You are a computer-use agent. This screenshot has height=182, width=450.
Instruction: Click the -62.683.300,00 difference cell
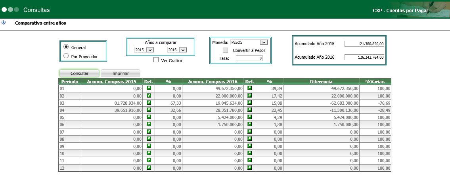321,103
